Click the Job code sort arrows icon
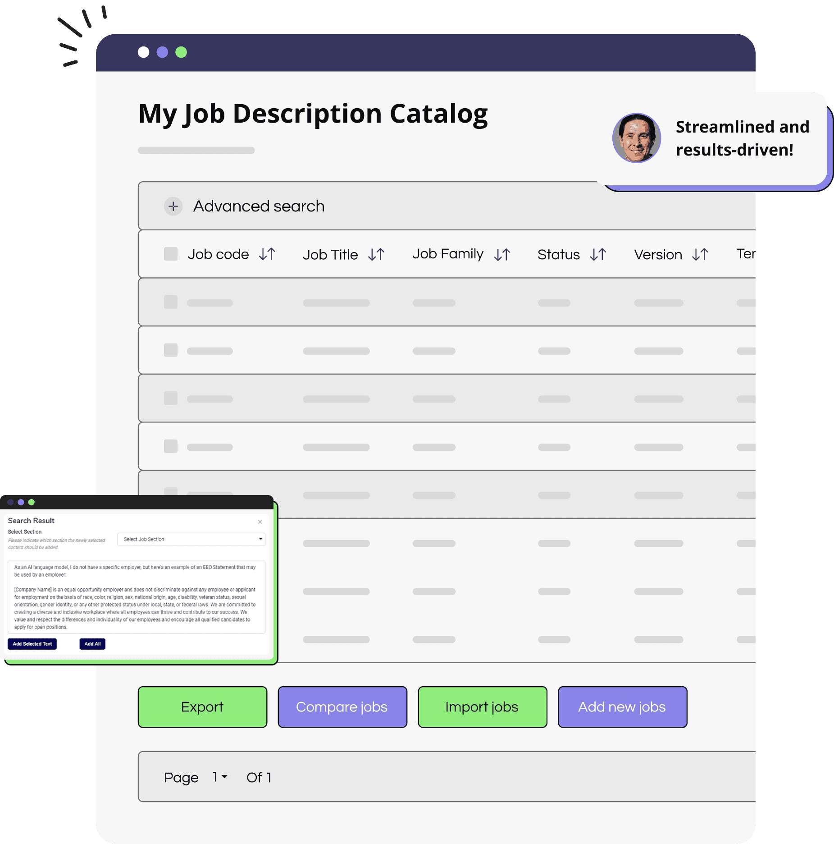The width and height of the screenshot is (834, 844). point(267,254)
